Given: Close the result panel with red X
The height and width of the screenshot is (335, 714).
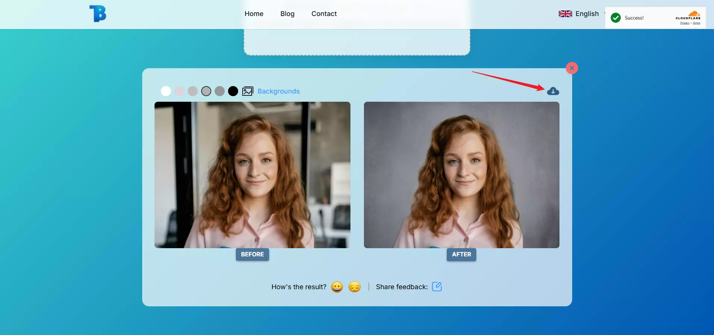Looking at the screenshot, I should (572, 68).
